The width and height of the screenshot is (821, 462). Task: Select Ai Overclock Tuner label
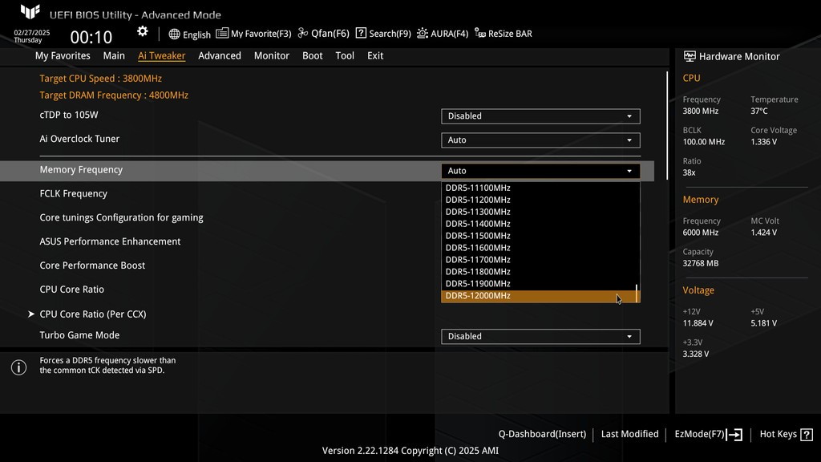(x=79, y=139)
